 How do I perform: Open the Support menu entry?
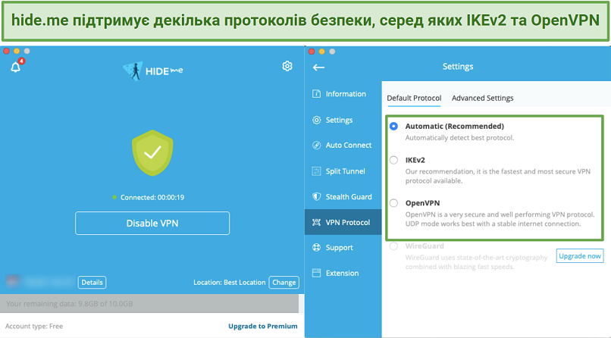click(343, 247)
